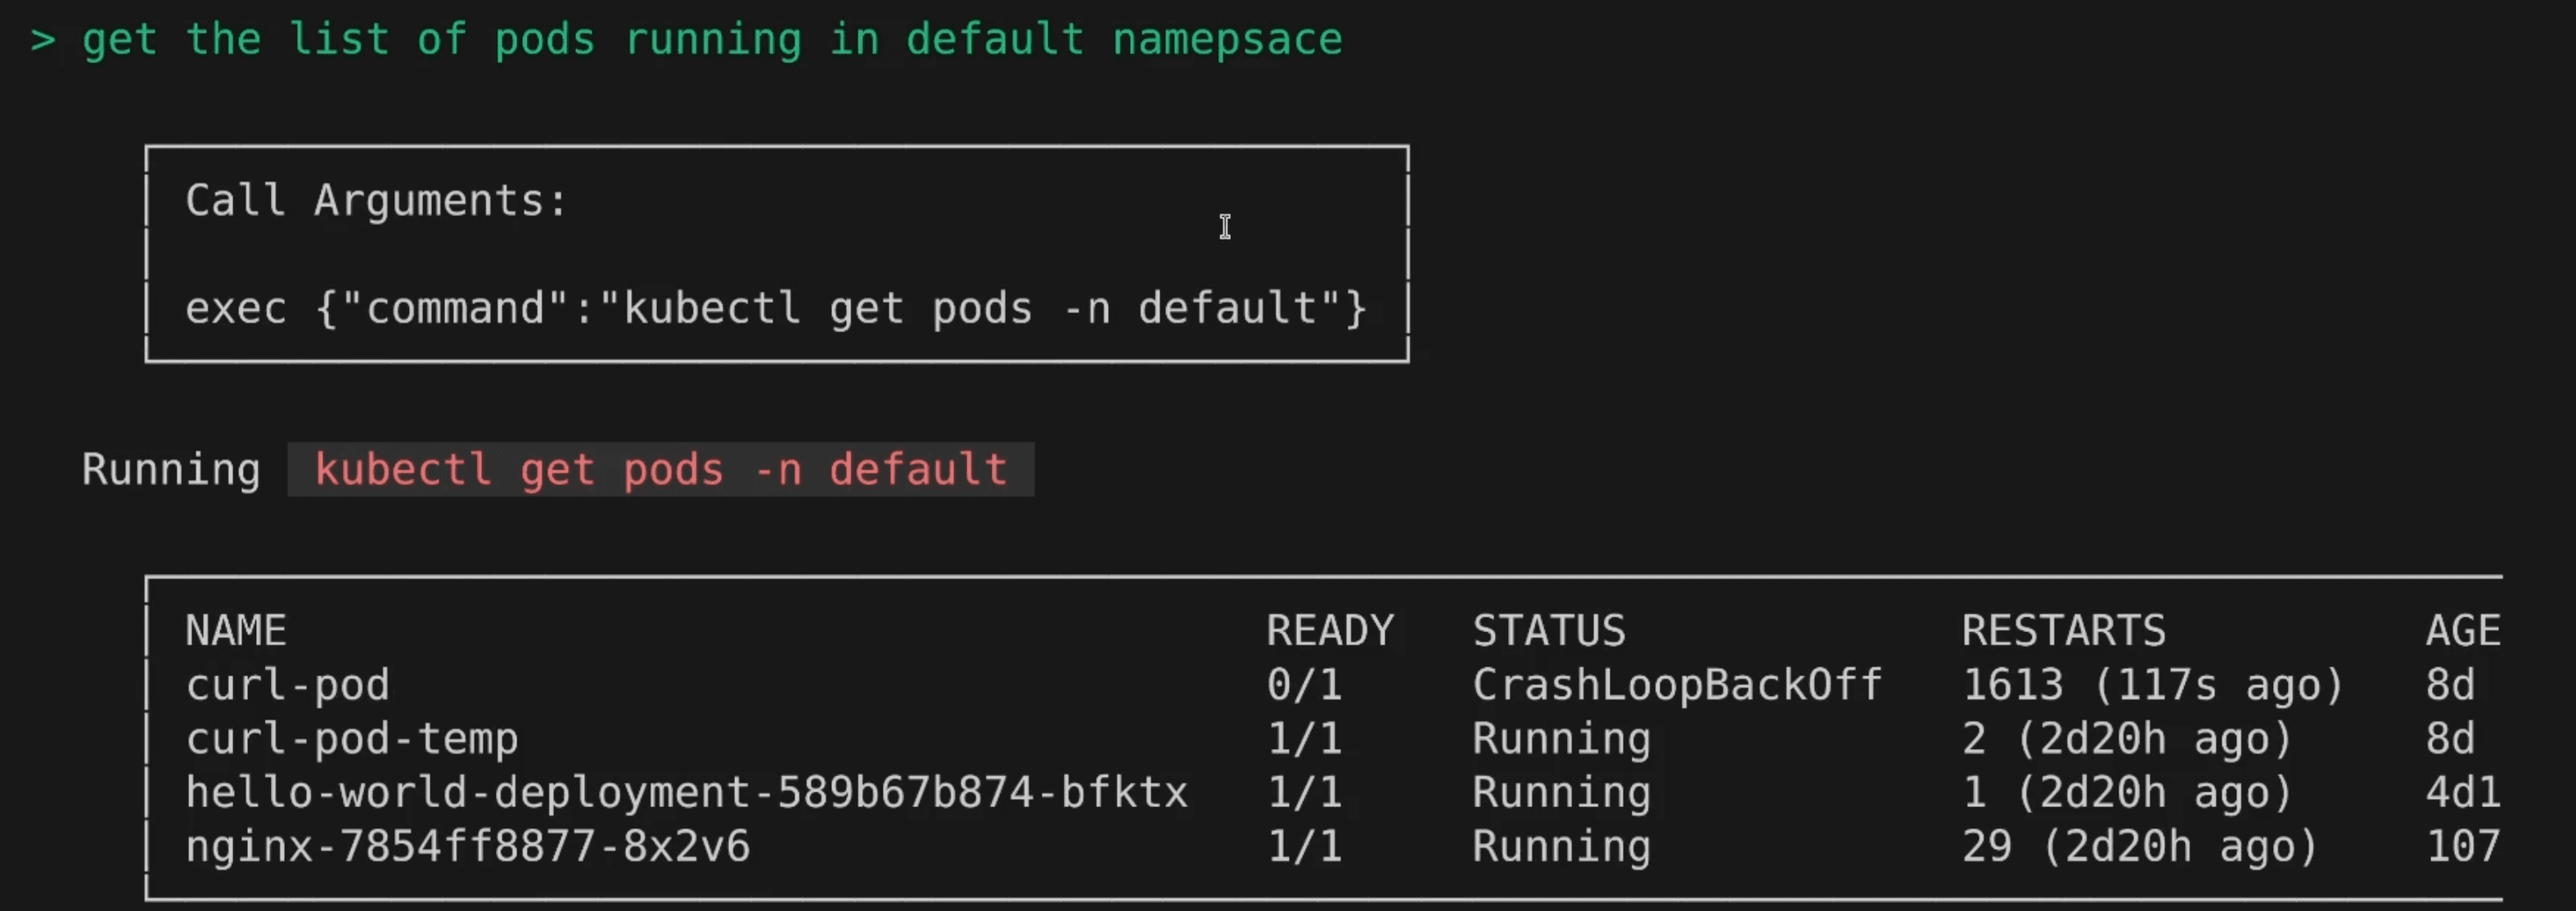Click the 'curl-pod' pod name
The height and width of the screenshot is (911, 2576).
pyautogui.click(x=288, y=685)
